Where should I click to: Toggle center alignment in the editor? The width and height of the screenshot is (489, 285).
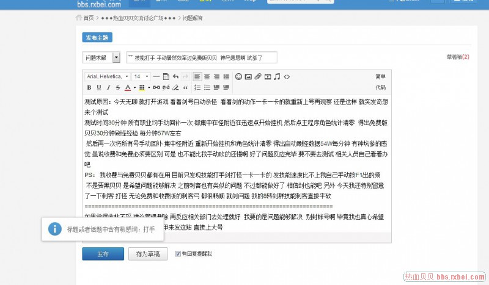pos(207,76)
